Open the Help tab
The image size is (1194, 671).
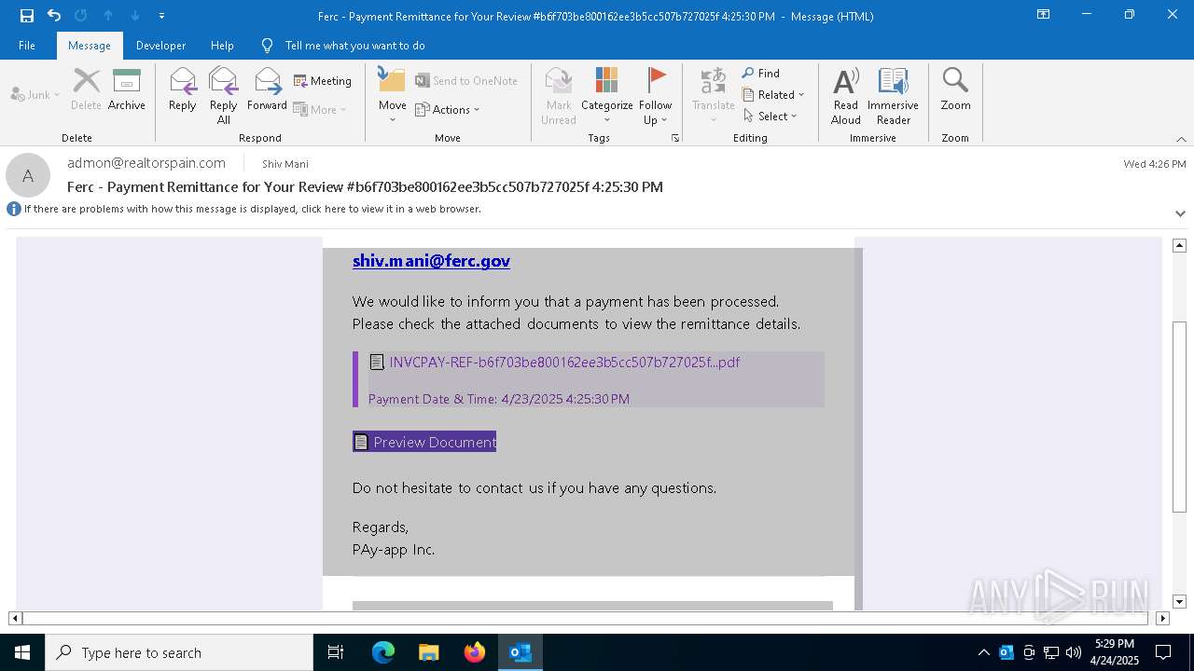[x=222, y=46]
